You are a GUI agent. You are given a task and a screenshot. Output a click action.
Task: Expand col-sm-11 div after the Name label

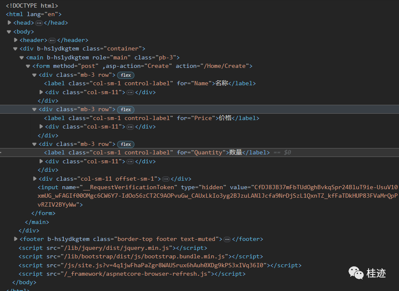(41, 92)
